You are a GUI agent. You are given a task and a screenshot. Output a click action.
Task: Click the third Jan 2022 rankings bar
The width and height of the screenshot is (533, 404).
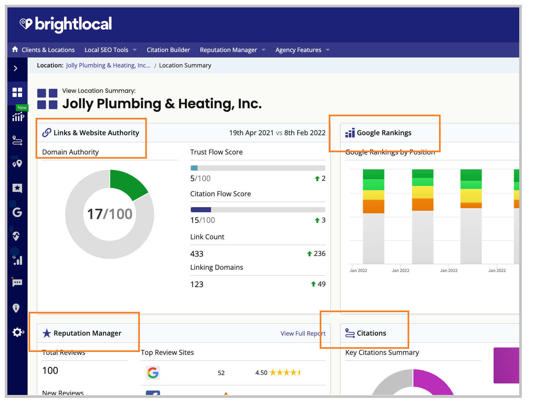pyautogui.click(x=471, y=216)
